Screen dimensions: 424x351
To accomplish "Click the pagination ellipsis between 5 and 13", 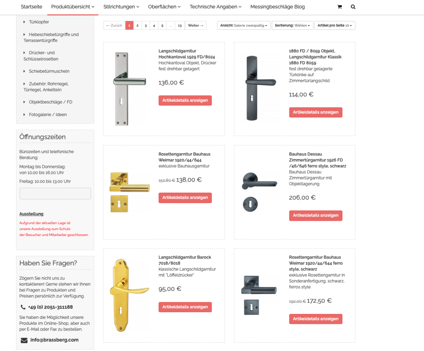I will pos(171,25).
